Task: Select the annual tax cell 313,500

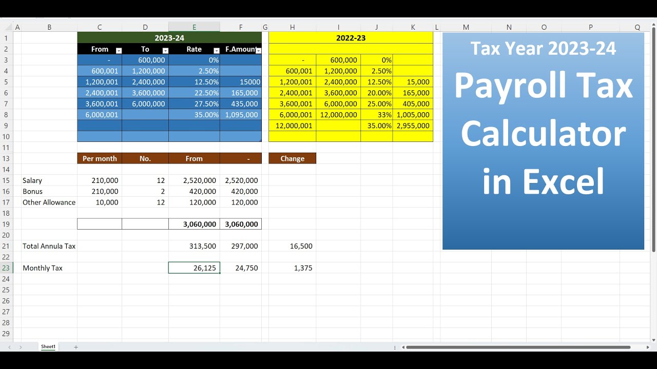Action: point(194,246)
